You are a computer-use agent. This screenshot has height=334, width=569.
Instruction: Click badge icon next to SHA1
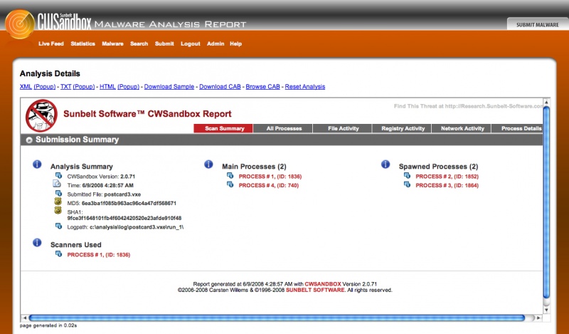coord(58,210)
